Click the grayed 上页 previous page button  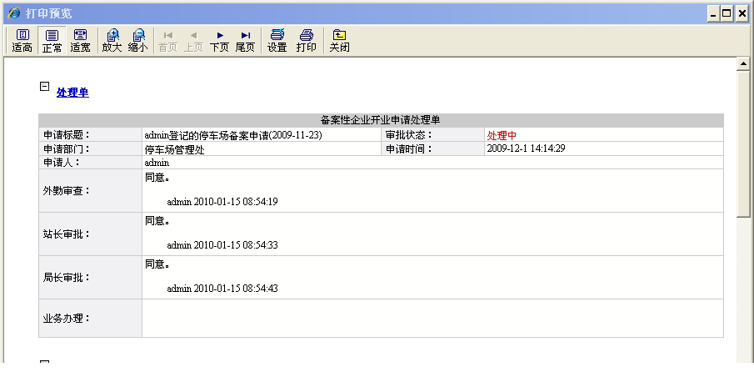193,40
